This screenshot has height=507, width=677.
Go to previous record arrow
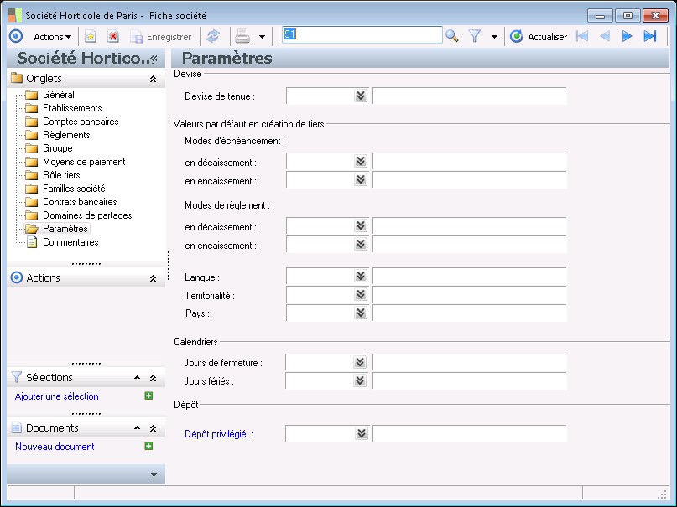605,36
